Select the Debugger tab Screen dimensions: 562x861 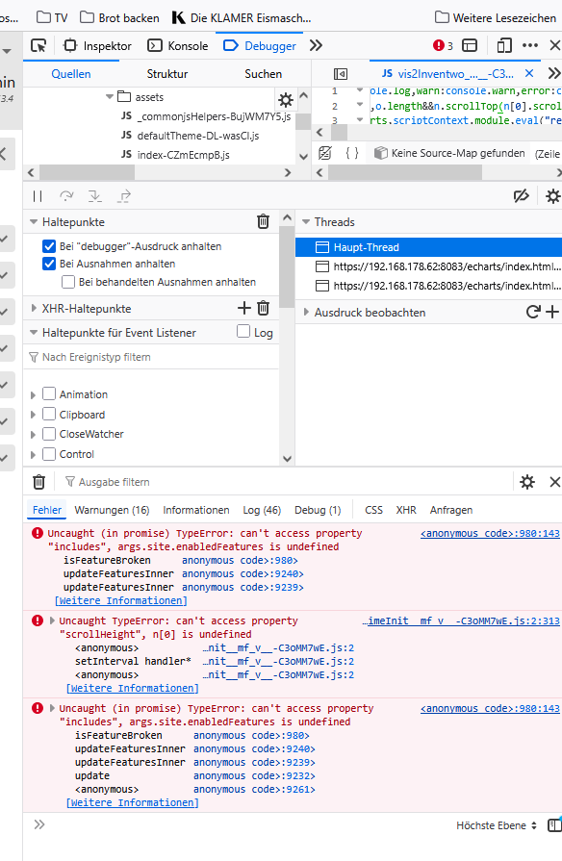[x=260, y=46]
